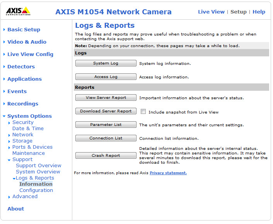Click the System Log button
Viewport: 273px width, 224px height.
[106, 63]
